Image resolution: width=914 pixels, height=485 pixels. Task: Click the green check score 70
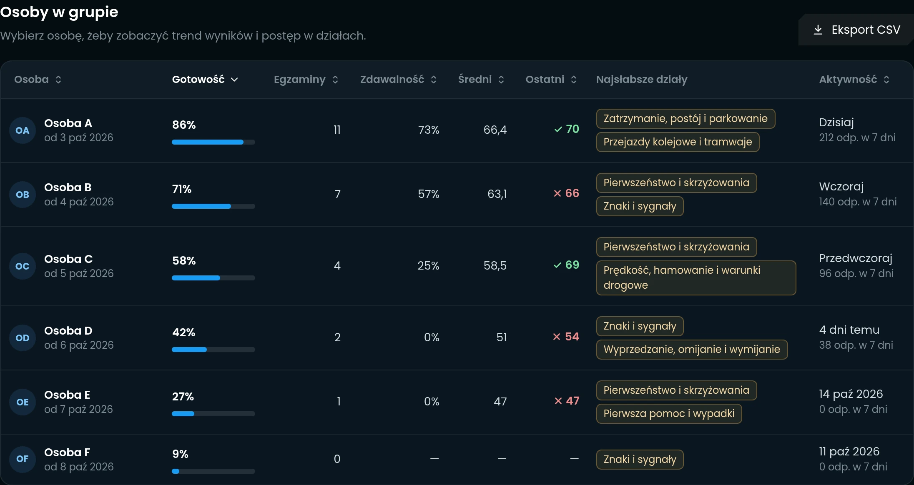click(567, 129)
